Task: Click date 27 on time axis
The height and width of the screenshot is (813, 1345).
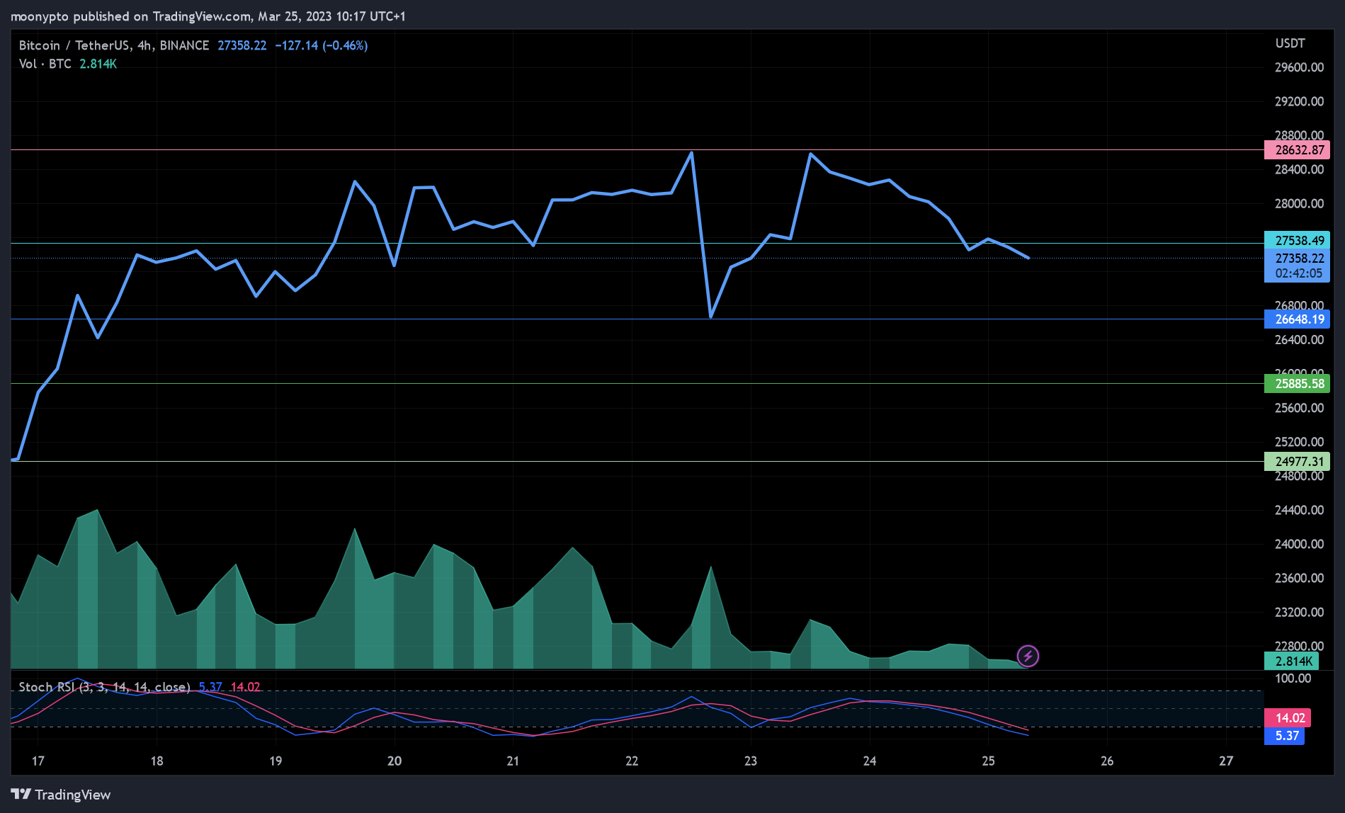Action: [x=1226, y=761]
